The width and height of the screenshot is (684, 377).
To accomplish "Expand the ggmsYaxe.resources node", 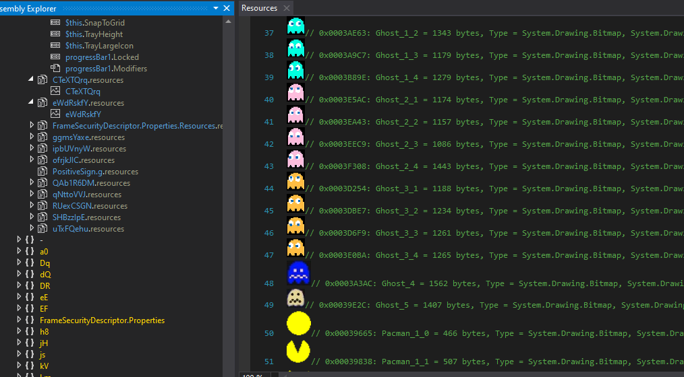I will pyautogui.click(x=32, y=137).
